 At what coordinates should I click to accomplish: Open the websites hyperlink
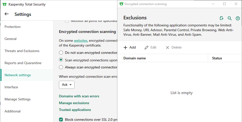click(80, 40)
